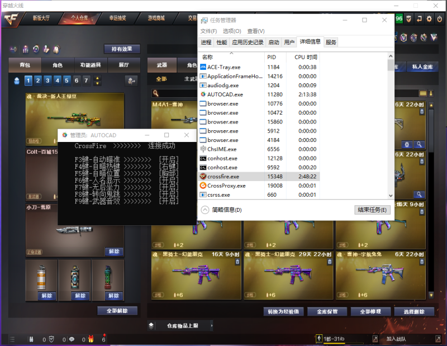This screenshot has height=346, width=447.
Task: Select backpack slot number 5
Action: click(x=66, y=80)
